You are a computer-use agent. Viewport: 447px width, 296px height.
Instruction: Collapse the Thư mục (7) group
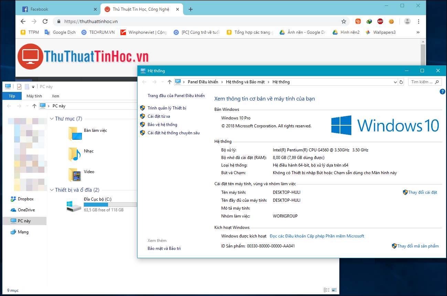point(52,119)
